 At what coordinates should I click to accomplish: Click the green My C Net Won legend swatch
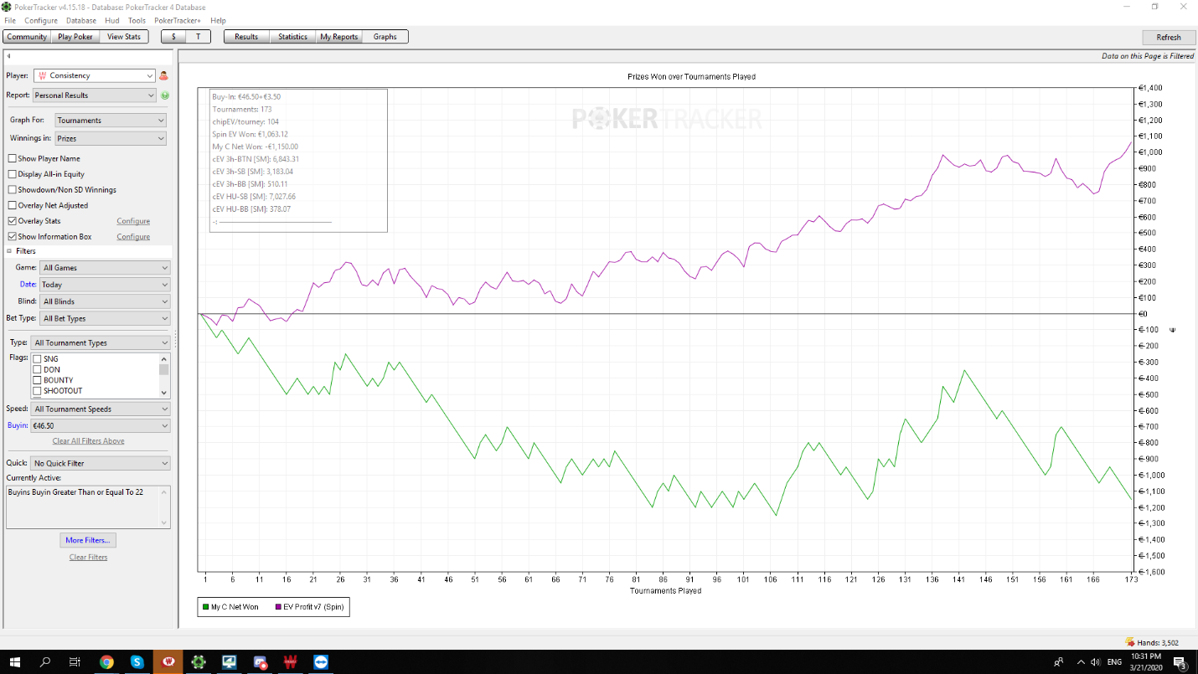205,607
